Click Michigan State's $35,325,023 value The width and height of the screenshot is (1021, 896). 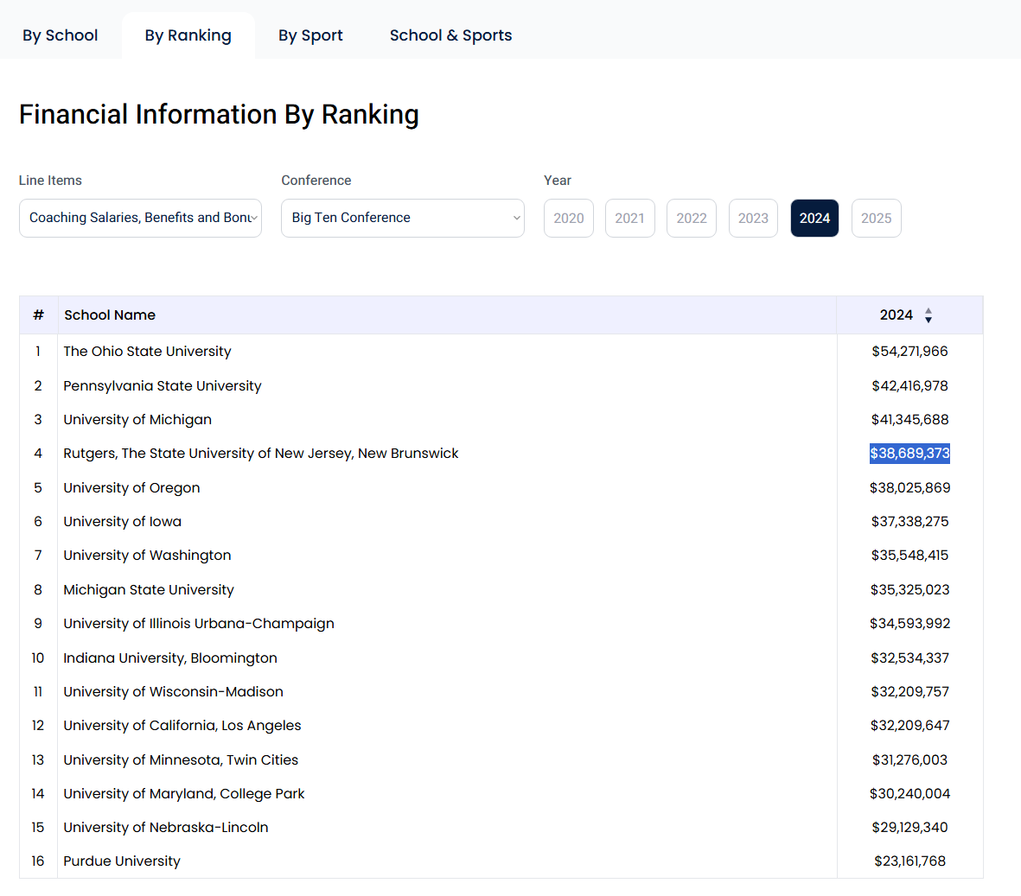coord(909,590)
